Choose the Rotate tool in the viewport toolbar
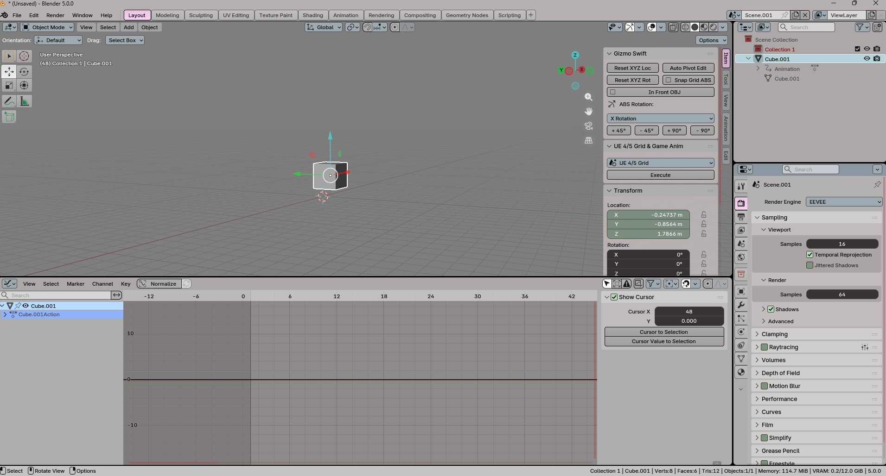Image resolution: width=886 pixels, height=476 pixels. tap(24, 71)
